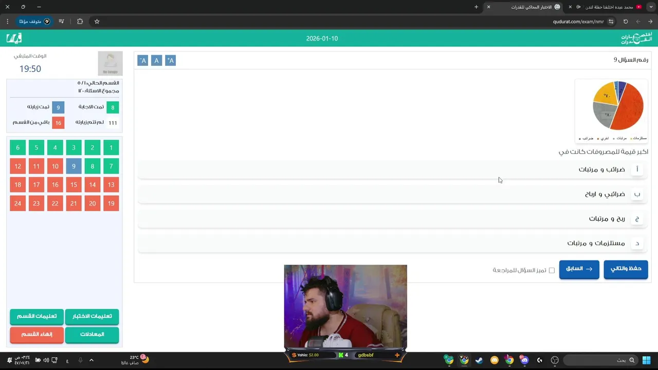The height and width of the screenshot is (370, 658).
Task: Check the mark question for review box
Action: click(x=552, y=270)
